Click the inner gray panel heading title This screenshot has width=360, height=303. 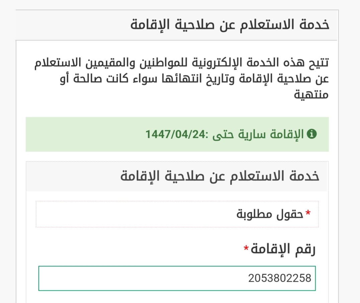coord(220,176)
